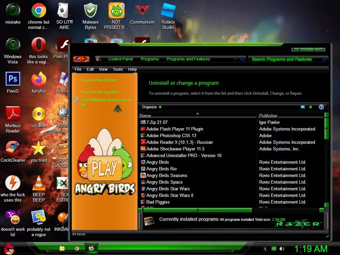
Task: Click View installed updates link
Action: coord(100,92)
